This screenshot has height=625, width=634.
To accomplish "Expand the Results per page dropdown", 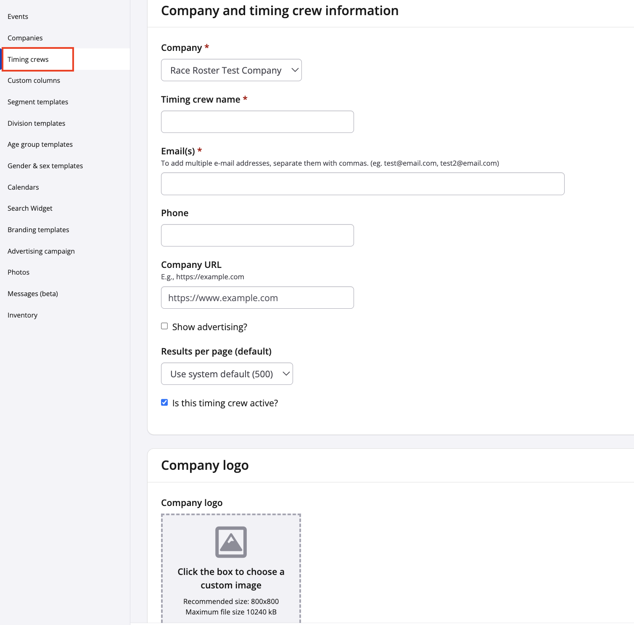I will point(227,374).
